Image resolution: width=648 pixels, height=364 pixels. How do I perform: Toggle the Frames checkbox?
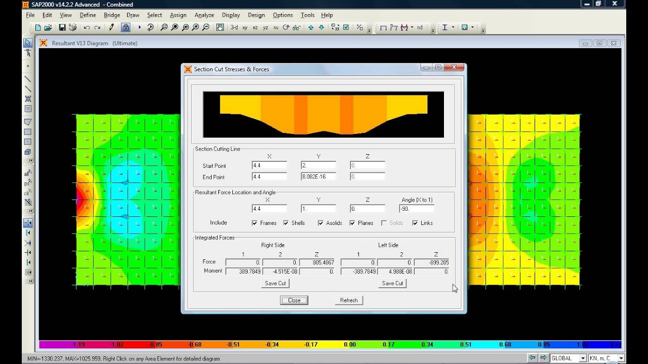pyautogui.click(x=255, y=223)
